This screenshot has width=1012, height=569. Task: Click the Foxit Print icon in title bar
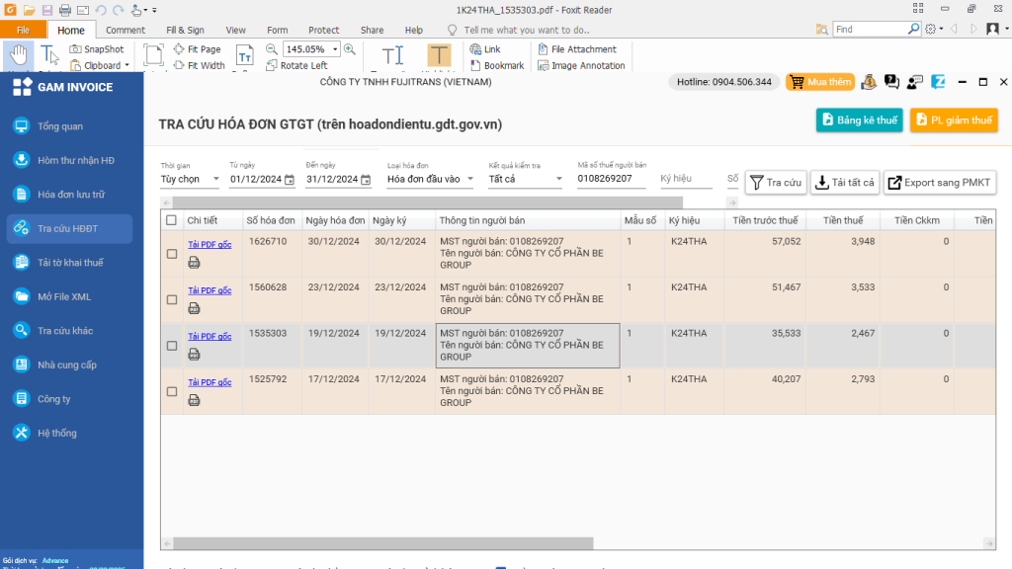64,10
